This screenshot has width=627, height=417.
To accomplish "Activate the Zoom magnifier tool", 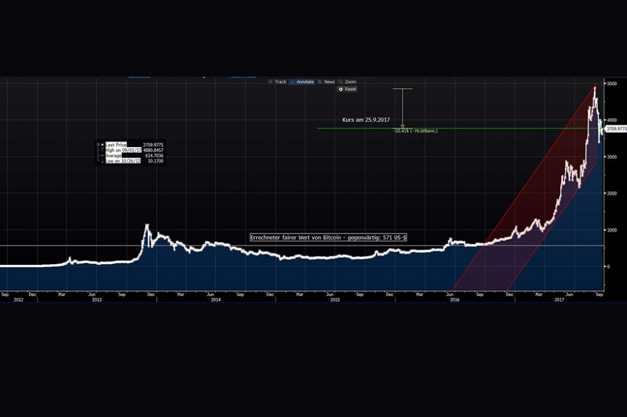I will [x=347, y=82].
